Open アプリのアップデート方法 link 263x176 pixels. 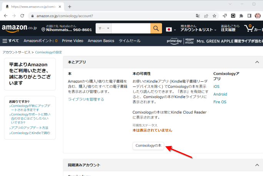[30, 128]
